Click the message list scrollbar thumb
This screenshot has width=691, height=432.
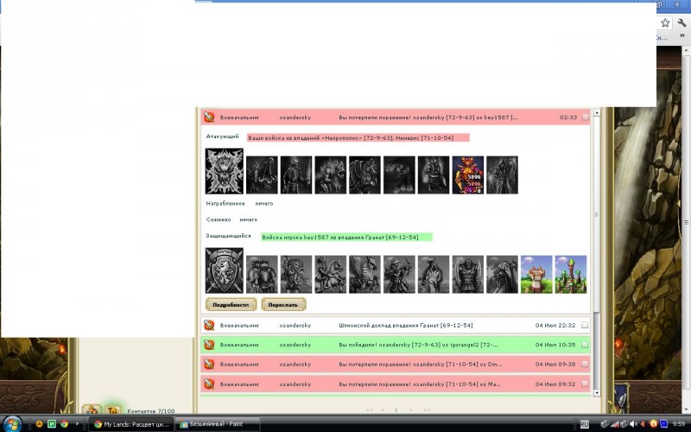[597, 214]
